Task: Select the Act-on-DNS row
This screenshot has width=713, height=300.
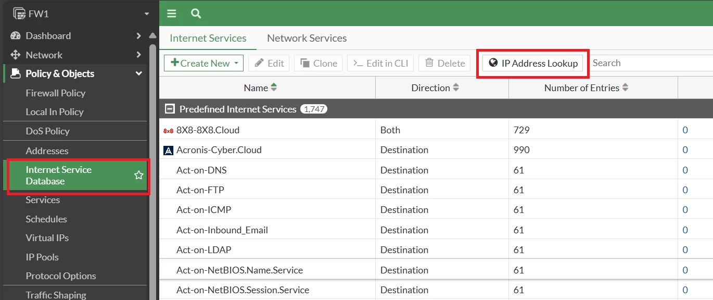Action: click(436, 170)
